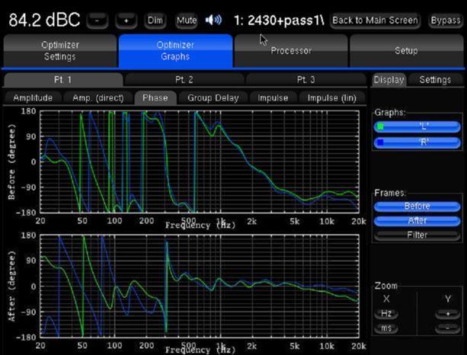This screenshot has height=355, width=467.
Task: Select measurement point Pt. 2 tab
Action: (184, 80)
